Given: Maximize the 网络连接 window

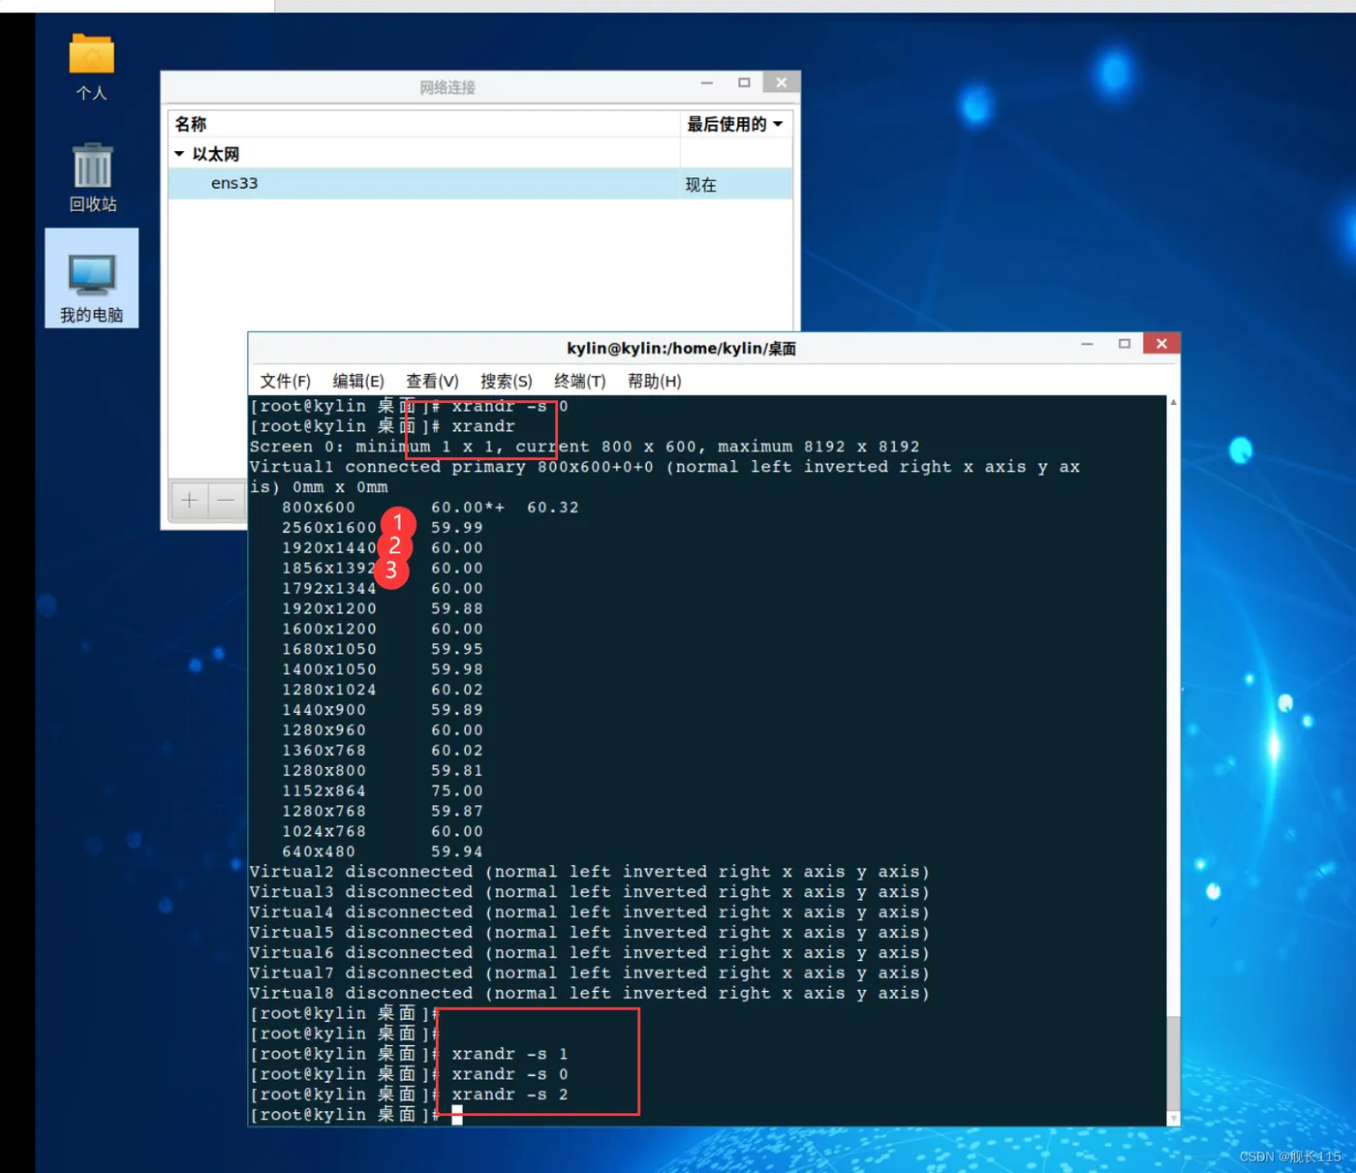Looking at the screenshot, I should (x=744, y=82).
